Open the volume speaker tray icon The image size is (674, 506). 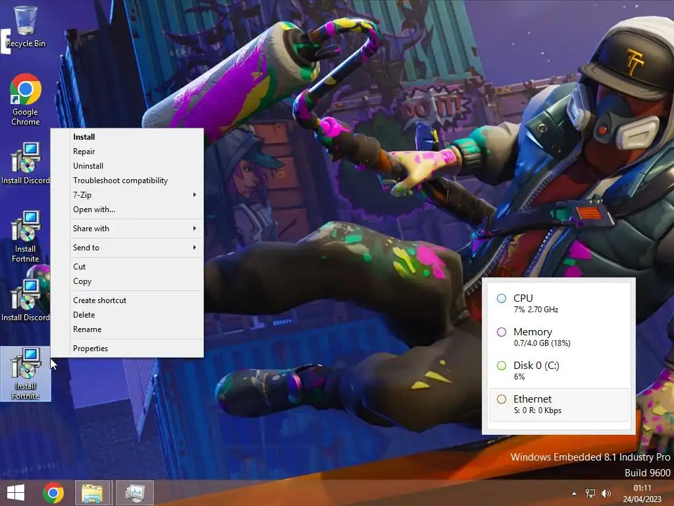[606, 493]
